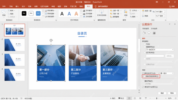Open 批注 comments in status bar

pos(121,98)
